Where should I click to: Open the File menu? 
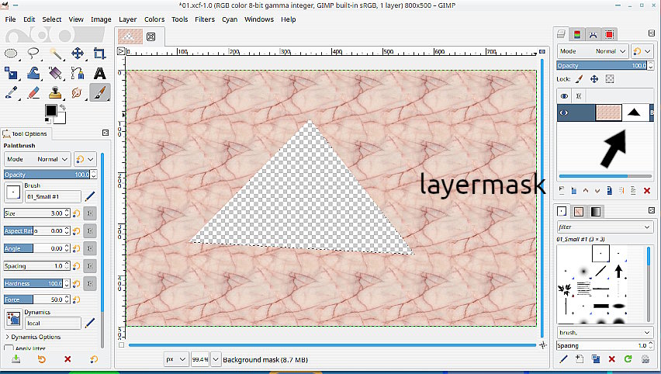(x=10, y=19)
